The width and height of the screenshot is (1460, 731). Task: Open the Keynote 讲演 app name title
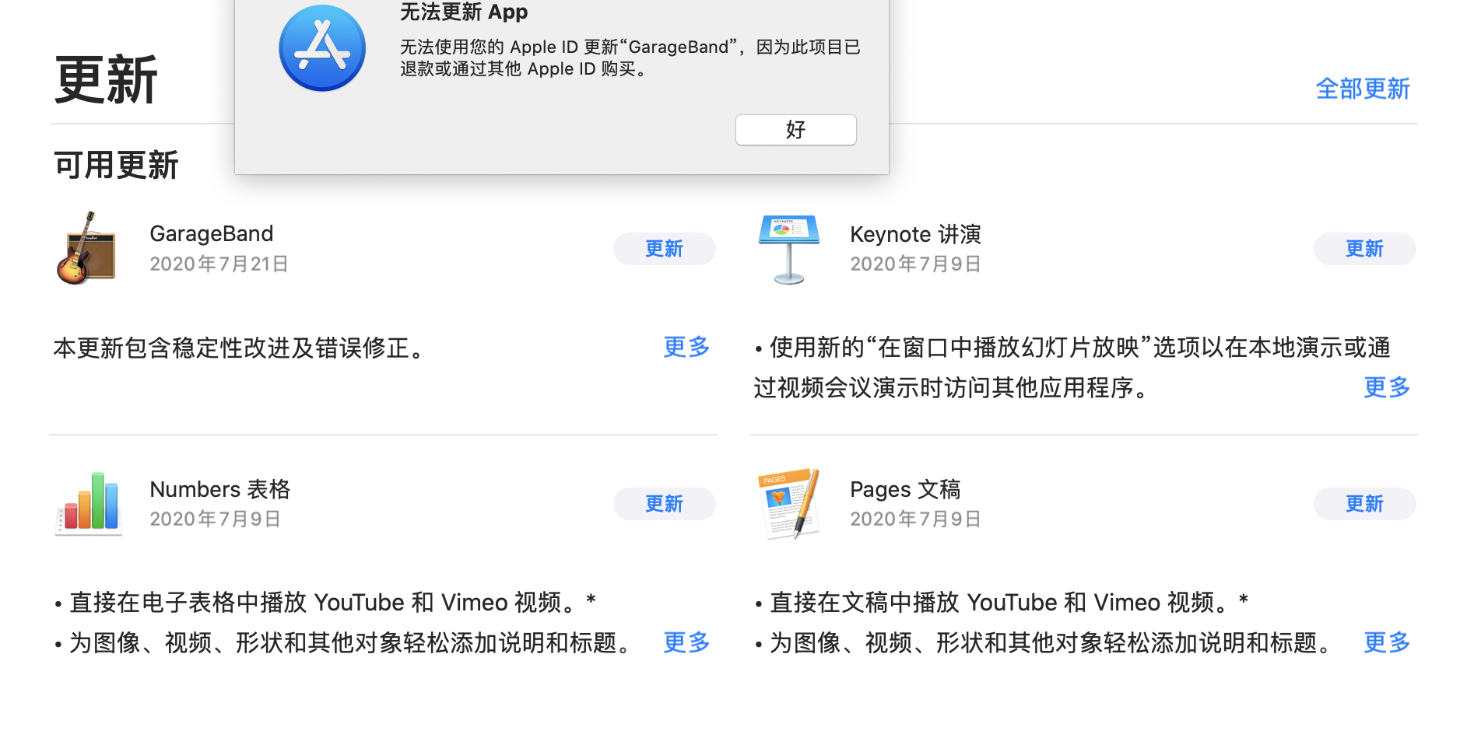[914, 234]
